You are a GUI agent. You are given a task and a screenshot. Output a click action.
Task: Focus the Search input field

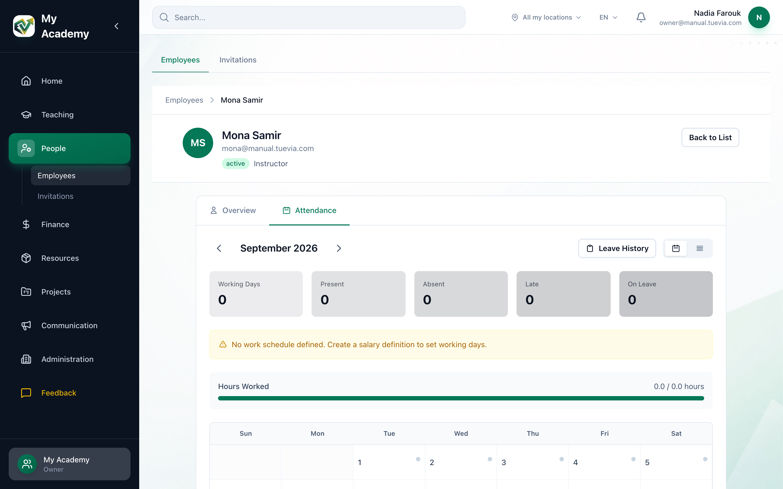(x=309, y=17)
